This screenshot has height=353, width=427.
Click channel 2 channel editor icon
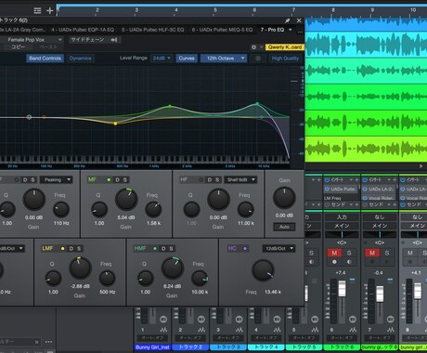(201, 319)
